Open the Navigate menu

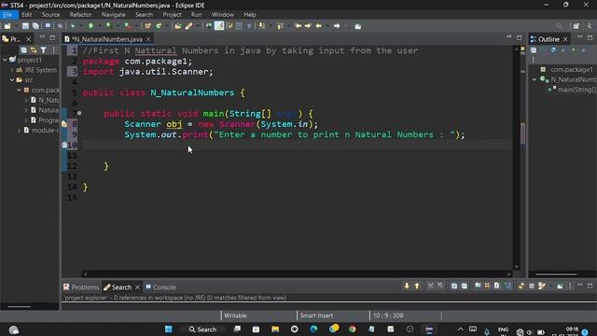click(x=113, y=15)
